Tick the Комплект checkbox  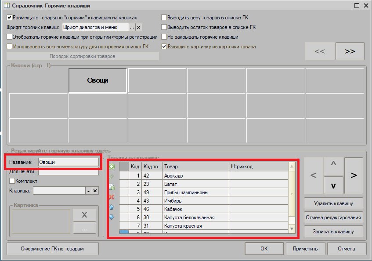(12, 181)
